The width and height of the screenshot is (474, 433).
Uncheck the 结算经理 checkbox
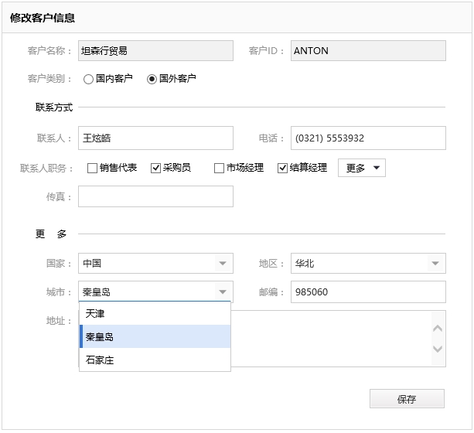(x=282, y=168)
